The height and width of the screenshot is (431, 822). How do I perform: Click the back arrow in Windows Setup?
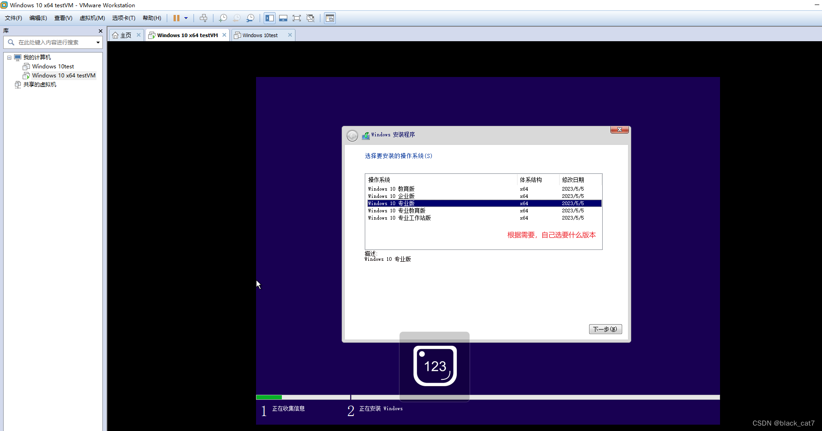352,135
